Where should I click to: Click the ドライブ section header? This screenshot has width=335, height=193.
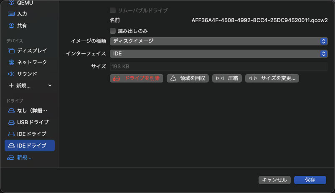[15, 100]
